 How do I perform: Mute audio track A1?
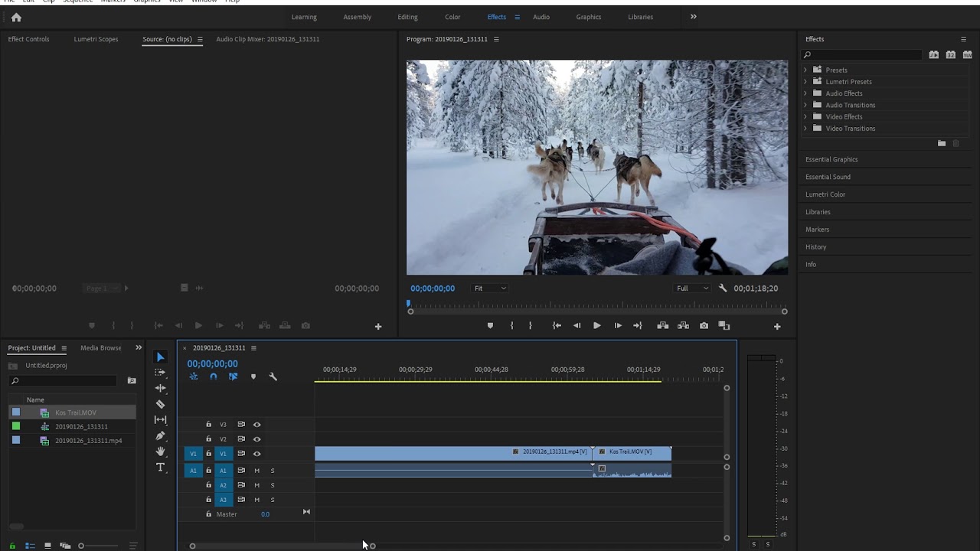pos(257,471)
